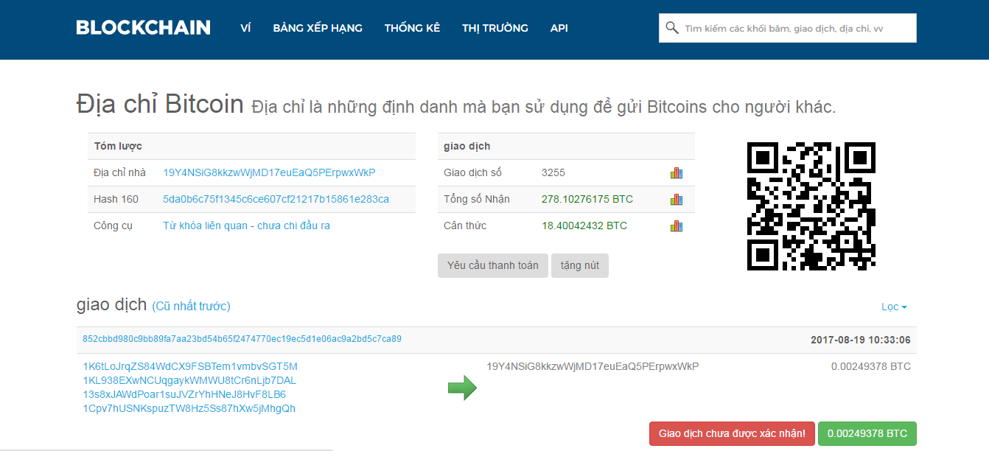Open input address 1K6tLoJrqZS84 link
Image resolution: width=989 pixels, height=451 pixels.
coord(190,366)
